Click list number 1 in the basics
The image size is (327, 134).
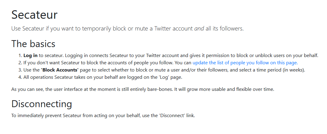coord(20,56)
